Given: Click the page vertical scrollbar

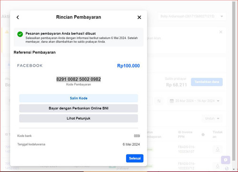Looking at the screenshot, I should (234, 81).
